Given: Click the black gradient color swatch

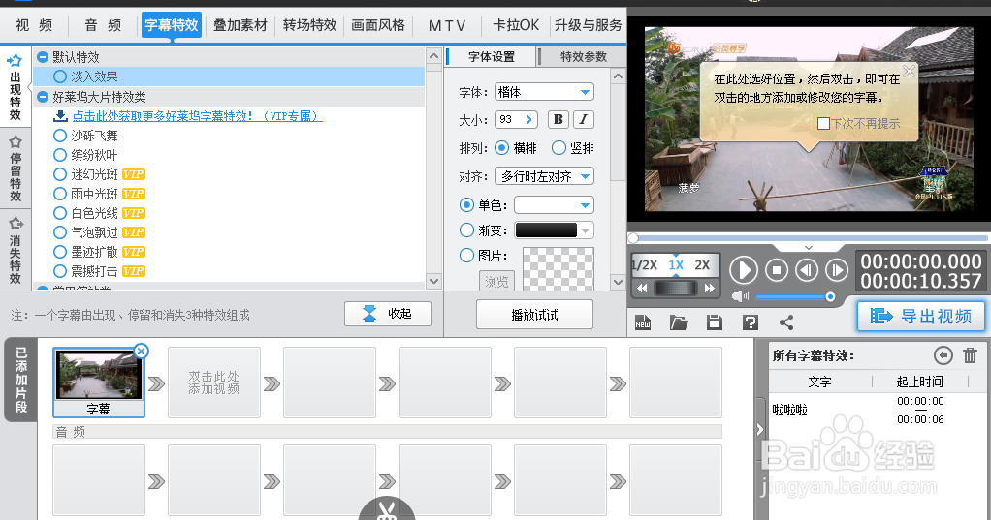Looking at the screenshot, I should tap(546, 230).
